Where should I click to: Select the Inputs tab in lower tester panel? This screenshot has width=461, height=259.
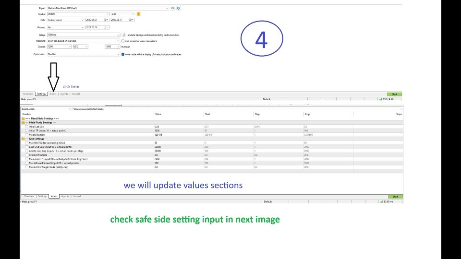point(54,196)
